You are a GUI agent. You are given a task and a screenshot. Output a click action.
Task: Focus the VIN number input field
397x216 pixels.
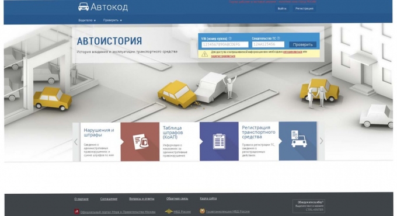[x=225, y=44]
